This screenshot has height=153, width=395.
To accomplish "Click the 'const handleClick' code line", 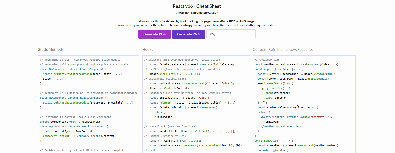I will click(x=193, y=131).
